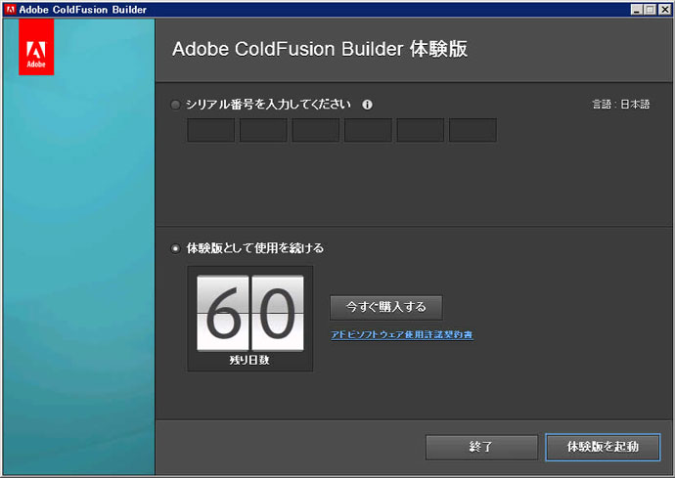675x478 pixels.
Task: Click the first serial number field
Action: coord(211,130)
